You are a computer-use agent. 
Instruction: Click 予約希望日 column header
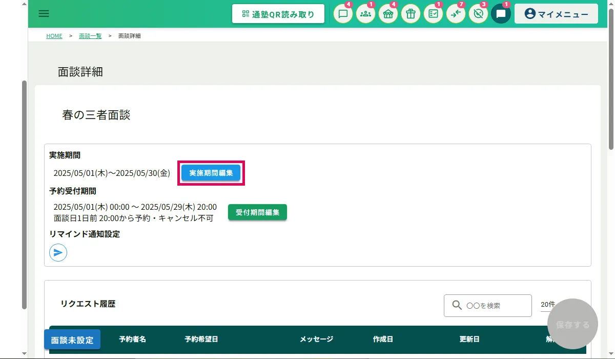(201, 339)
